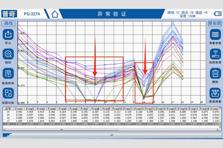Click the Delete (删除) trash icon
223x148 pixels.
(x=215, y=73)
